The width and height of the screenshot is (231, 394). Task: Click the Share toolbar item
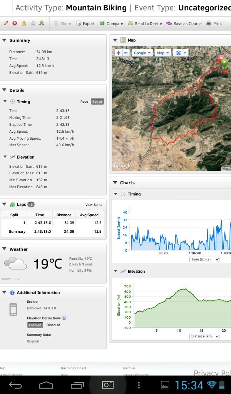pos(62,23)
